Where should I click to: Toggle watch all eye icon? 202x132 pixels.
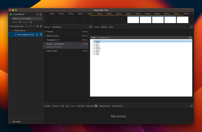tap(34, 26)
